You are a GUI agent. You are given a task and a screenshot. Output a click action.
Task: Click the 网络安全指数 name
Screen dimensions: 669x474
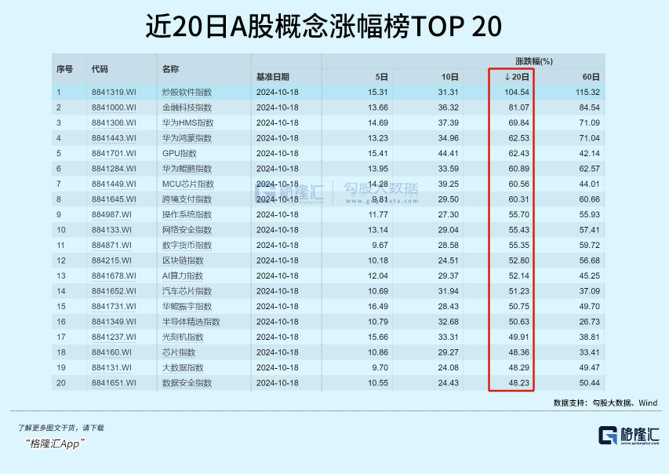tap(187, 230)
